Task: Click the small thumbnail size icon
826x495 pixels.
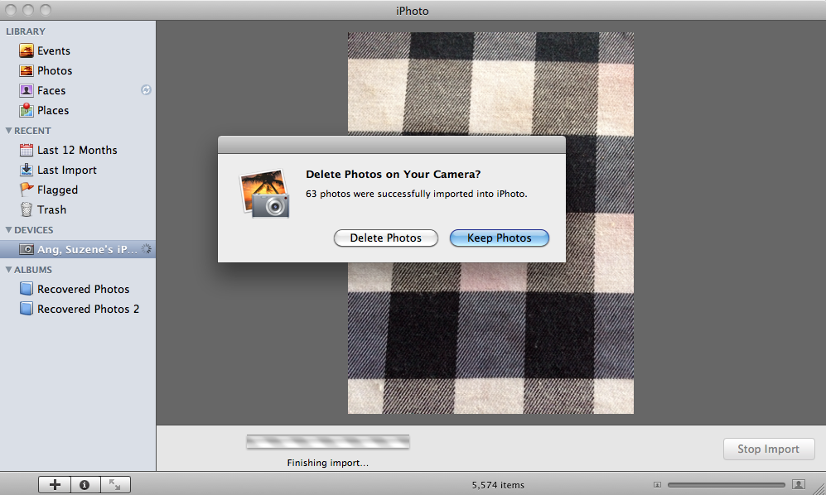Action: [657, 484]
